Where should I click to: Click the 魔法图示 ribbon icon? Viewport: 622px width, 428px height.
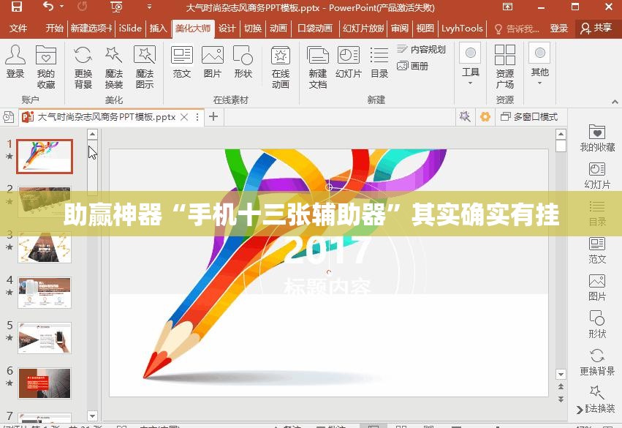coord(145,67)
